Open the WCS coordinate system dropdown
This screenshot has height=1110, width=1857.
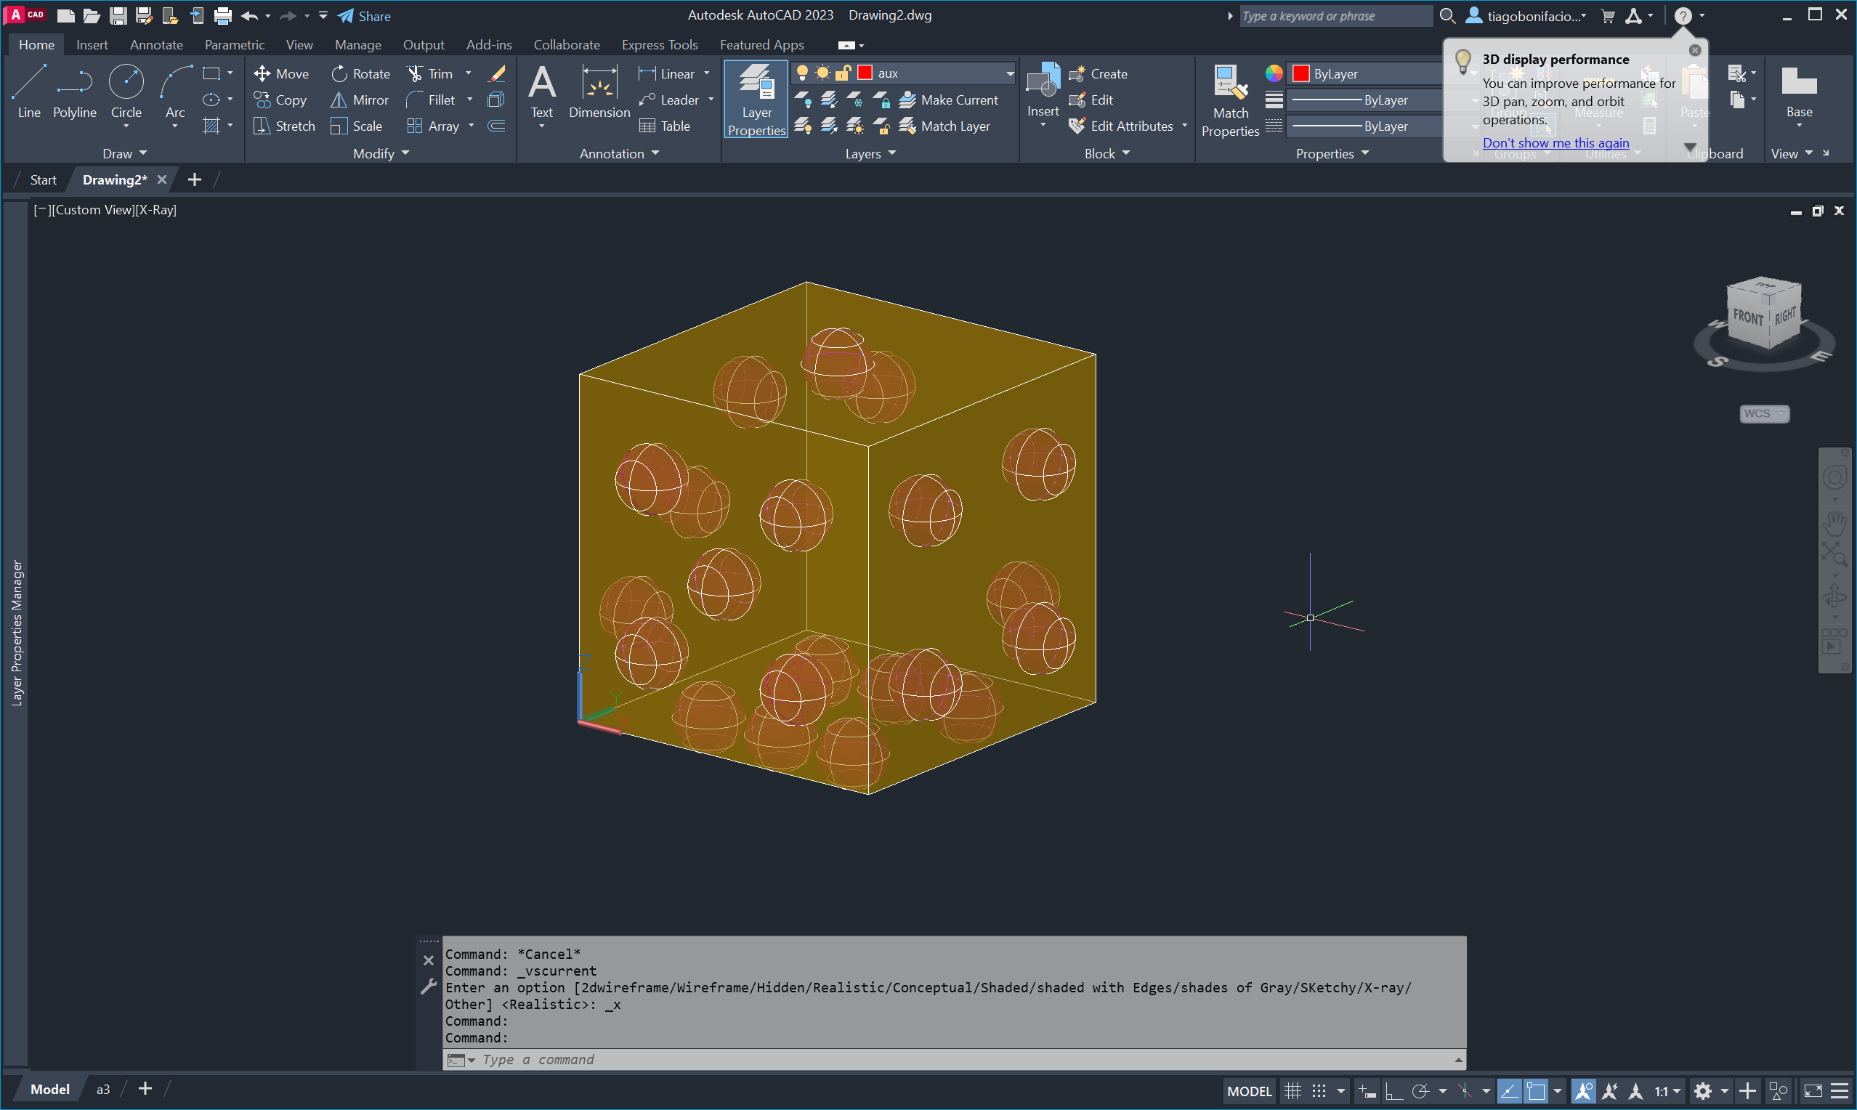click(x=1764, y=413)
